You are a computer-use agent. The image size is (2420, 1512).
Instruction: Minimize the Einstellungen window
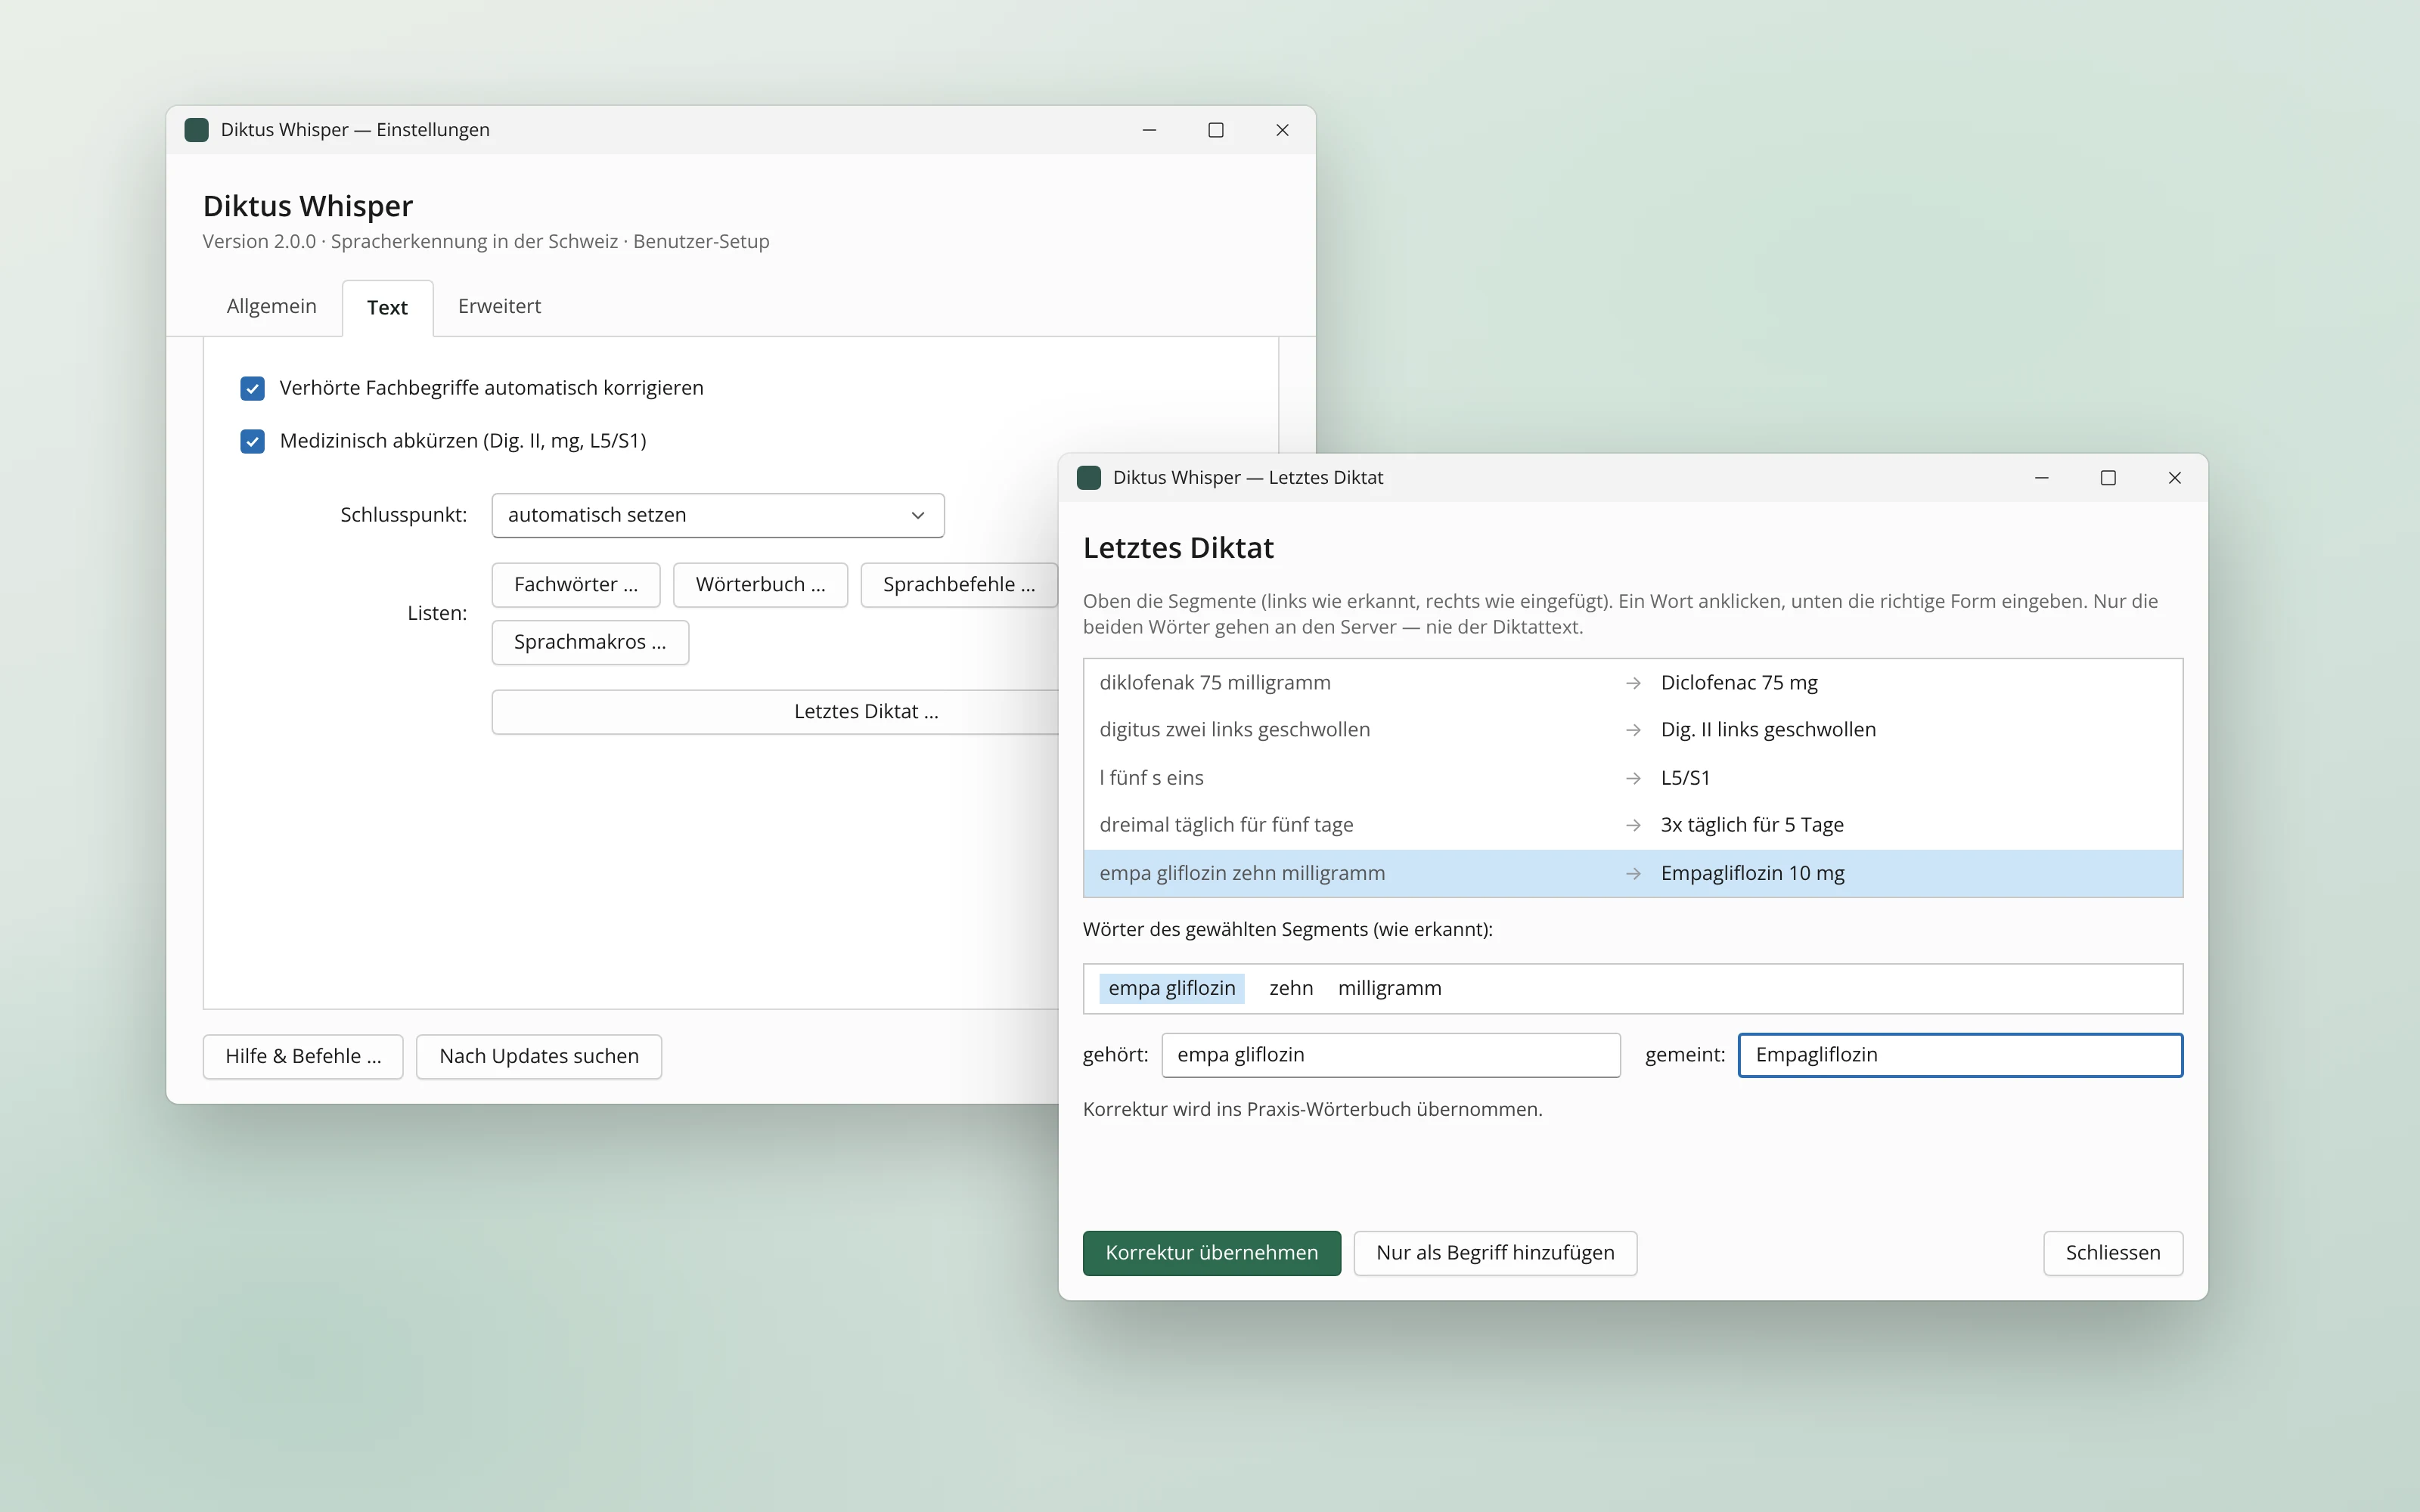coord(1149,130)
